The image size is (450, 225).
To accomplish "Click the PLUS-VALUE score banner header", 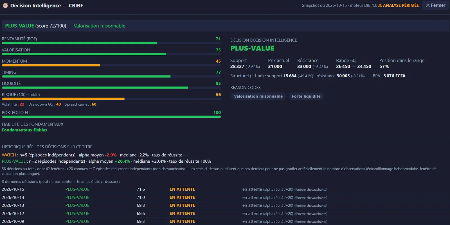I will tap(225, 26).
